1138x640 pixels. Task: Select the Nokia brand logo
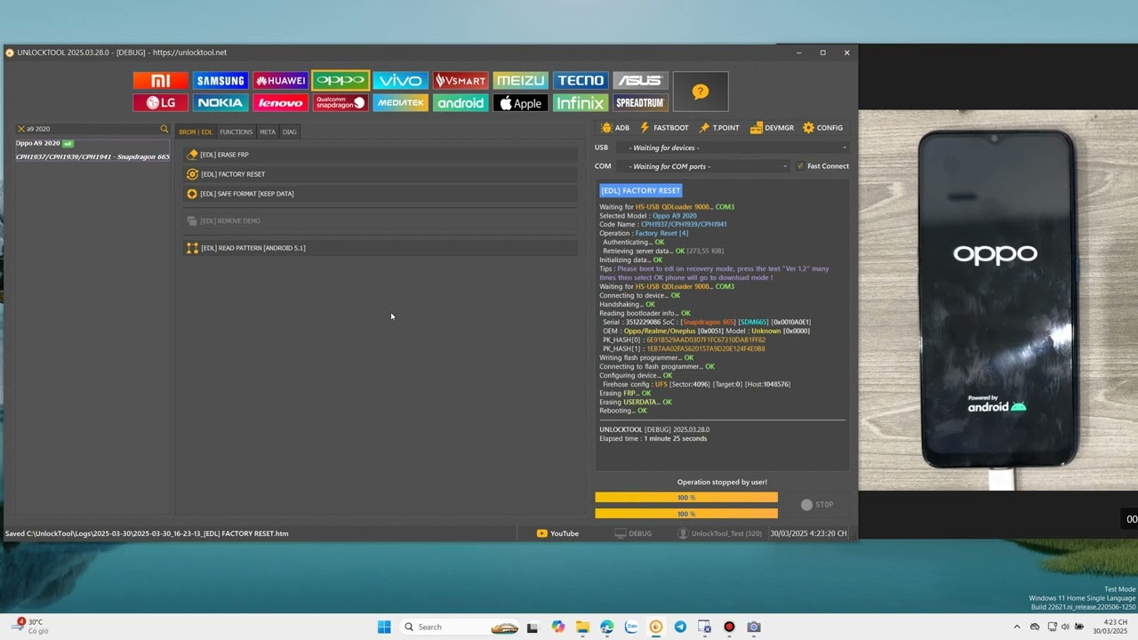[220, 103]
